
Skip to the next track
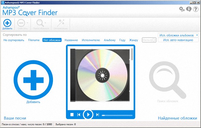pyautogui.click(x=98, y=115)
